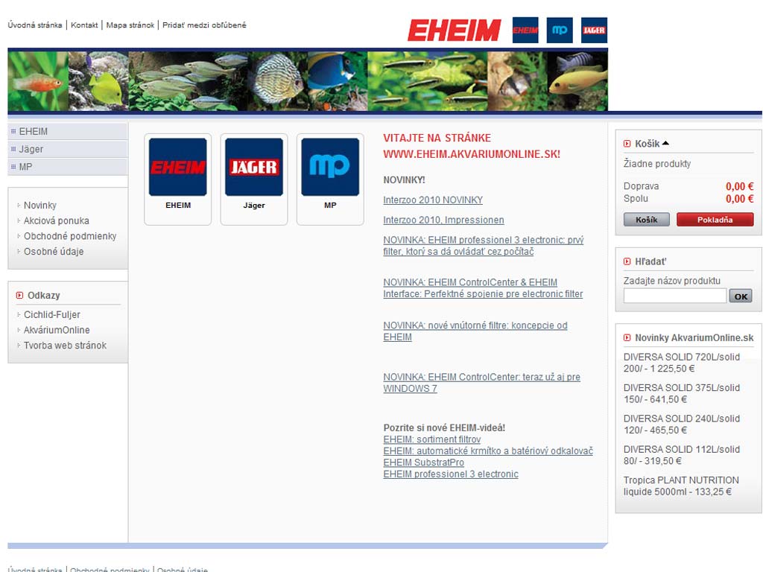Select the MP brand tile image
The height and width of the screenshot is (572, 763).
coord(330,167)
